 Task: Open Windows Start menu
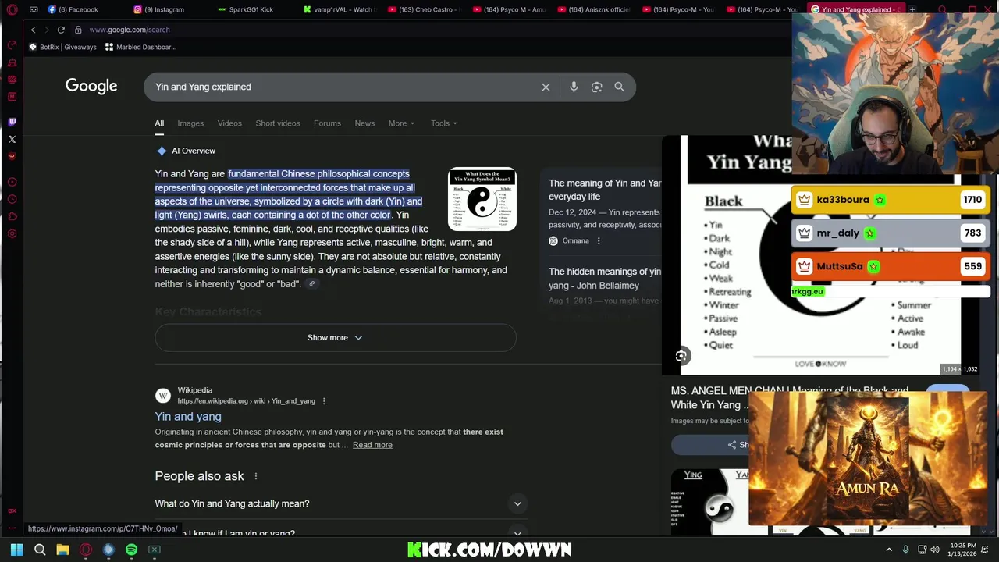(16, 550)
